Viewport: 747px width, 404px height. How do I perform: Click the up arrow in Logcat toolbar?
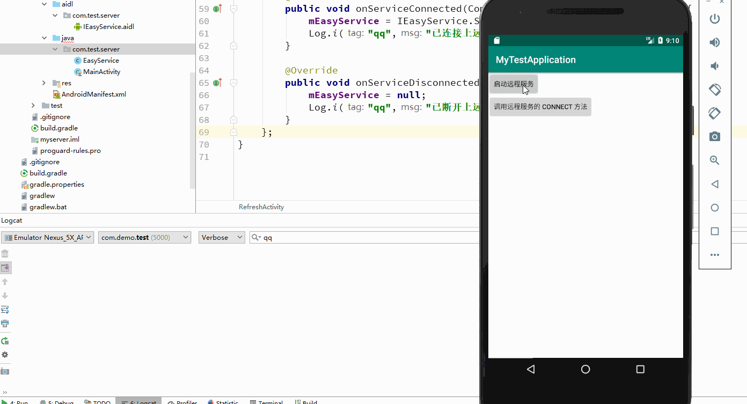5,282
